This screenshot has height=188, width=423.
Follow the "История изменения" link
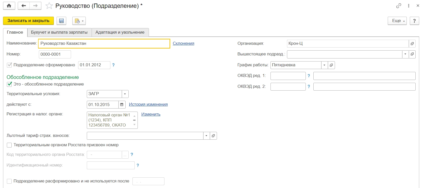(x=148, y=105)
